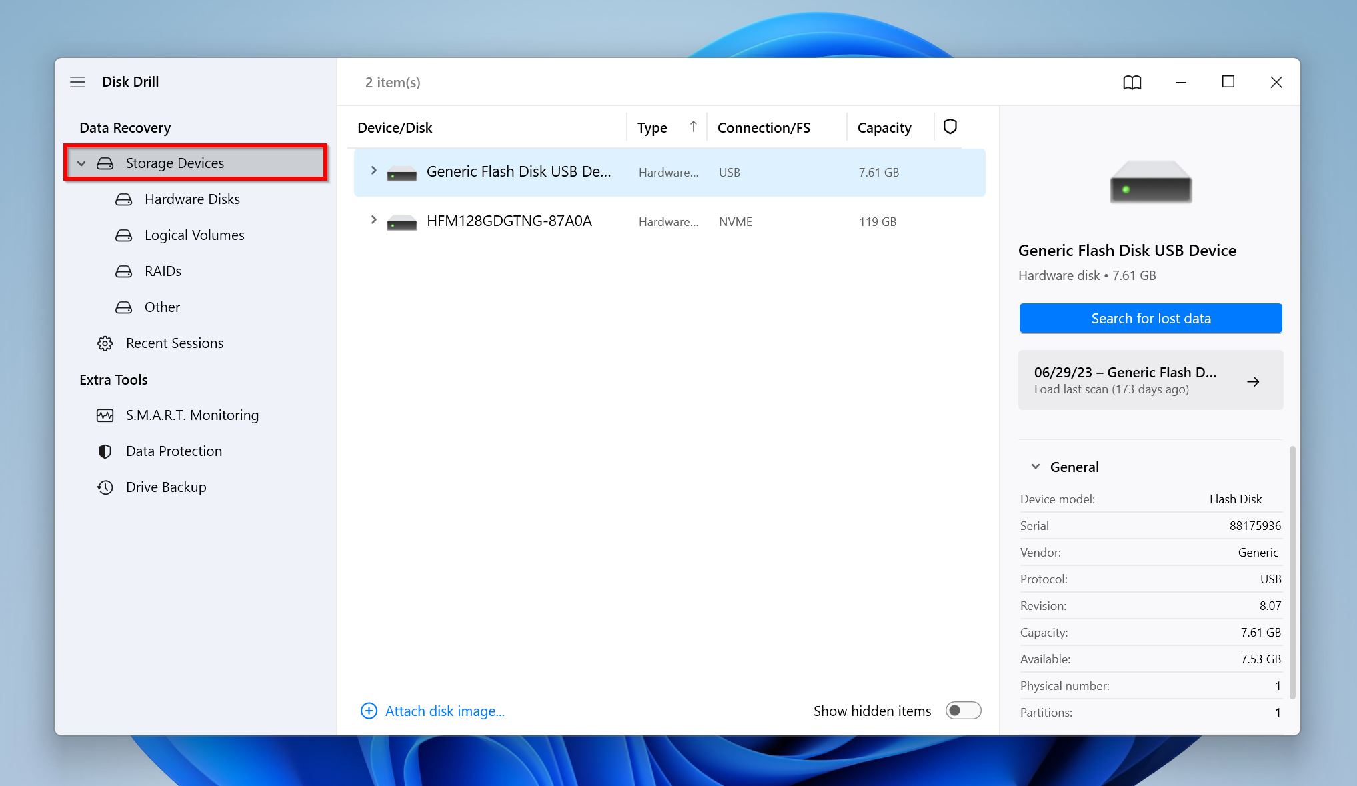The height and width of the screenshot is (786, 1357).
Task: Select Logical Volumes in sidebar
Action: (x=194, y=235)
